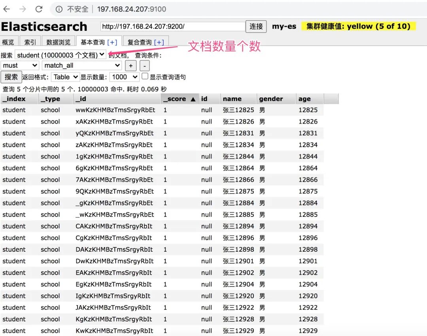Open the 数据浏览 tab
This screenshot has width=427, height=336.
58,42
